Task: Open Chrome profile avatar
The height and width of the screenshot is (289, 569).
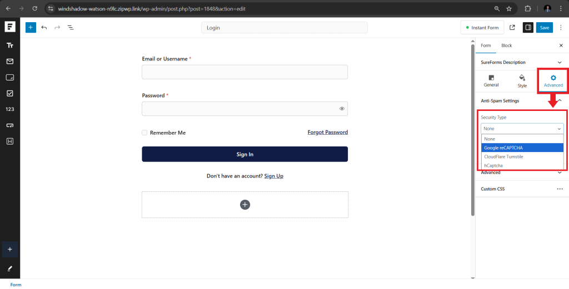Action: point(547,8)
